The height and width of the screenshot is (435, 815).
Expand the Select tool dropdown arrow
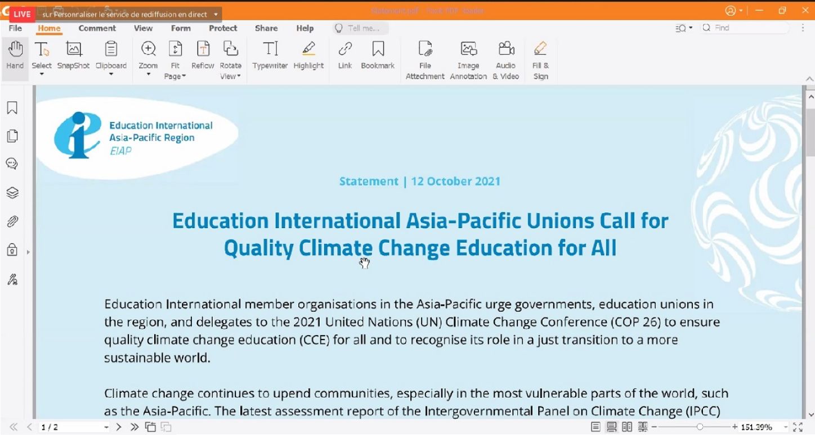tap(42, 75)
